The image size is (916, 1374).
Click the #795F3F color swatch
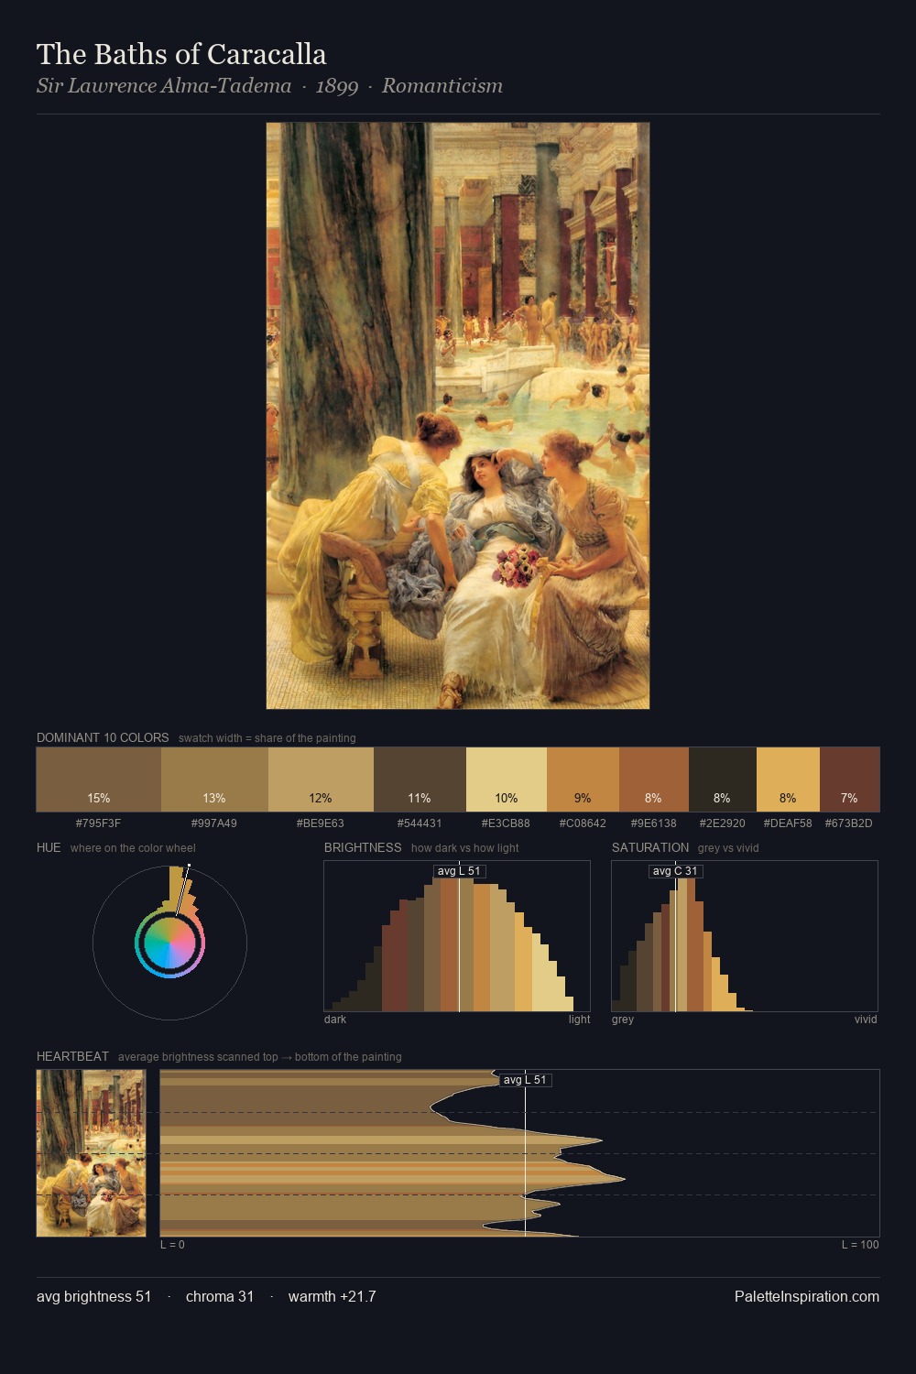[99, 780]
